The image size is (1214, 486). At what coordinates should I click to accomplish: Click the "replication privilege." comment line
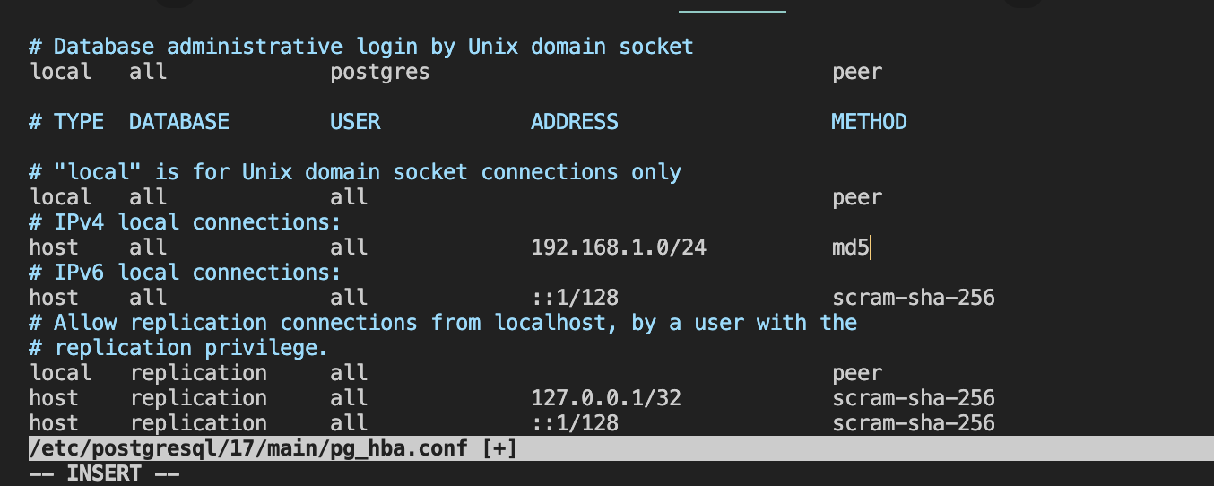coord(178,347)
